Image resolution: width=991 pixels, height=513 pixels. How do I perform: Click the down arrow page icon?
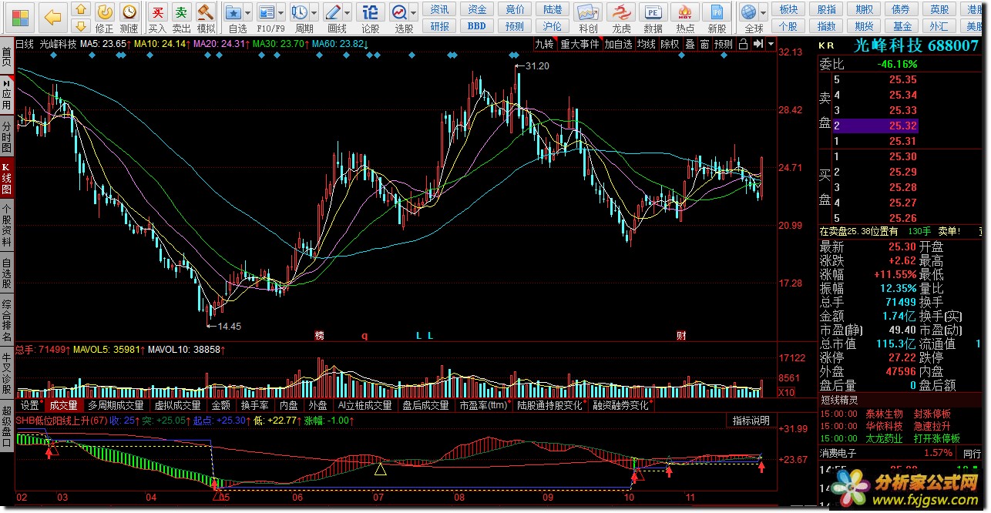(80, 27)
